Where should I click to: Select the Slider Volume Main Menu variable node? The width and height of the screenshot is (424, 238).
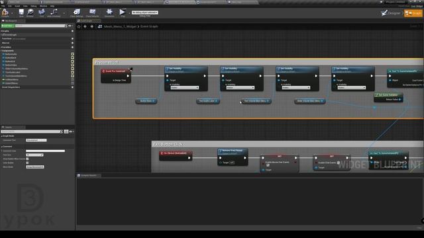(x=310, y=101)
